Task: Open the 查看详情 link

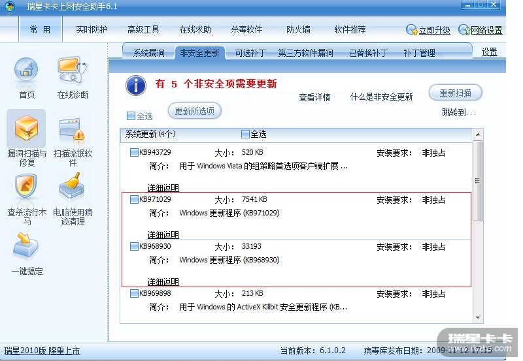Action: point(314,97)
